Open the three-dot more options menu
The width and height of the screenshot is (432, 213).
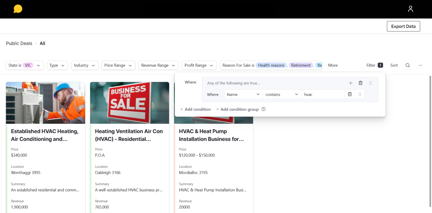pyautogui.click(x=420, y=65)
